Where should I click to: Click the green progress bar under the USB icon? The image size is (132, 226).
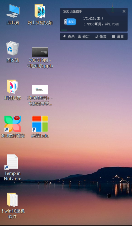64,30
